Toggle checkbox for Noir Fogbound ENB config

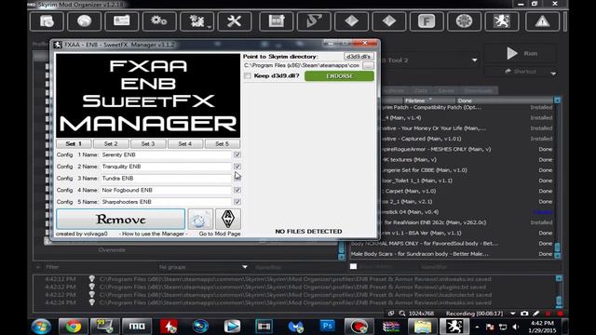point(237,190)
